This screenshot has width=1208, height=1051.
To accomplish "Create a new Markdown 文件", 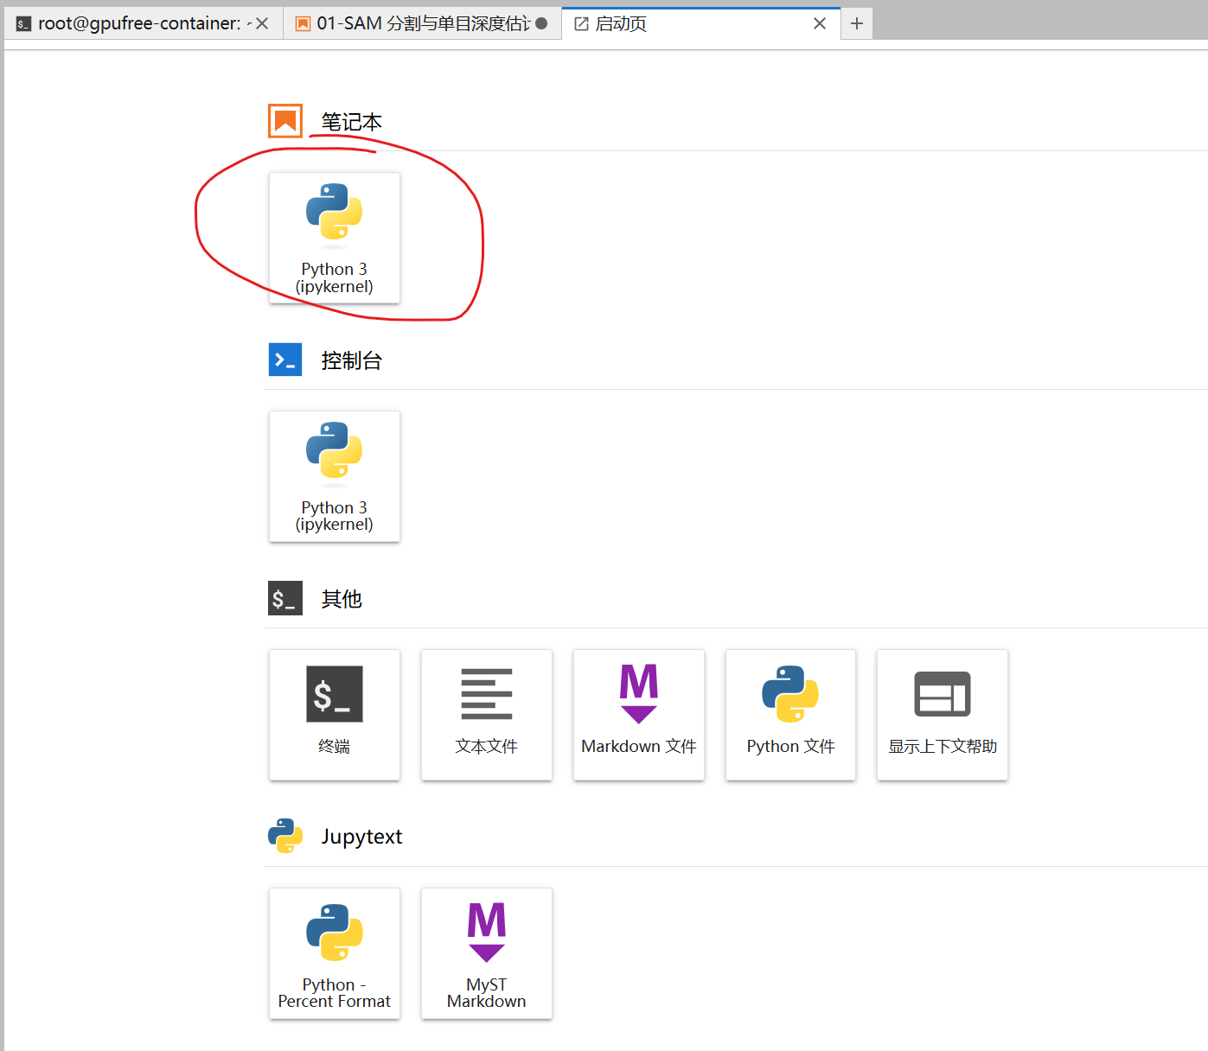I will 639,715.
